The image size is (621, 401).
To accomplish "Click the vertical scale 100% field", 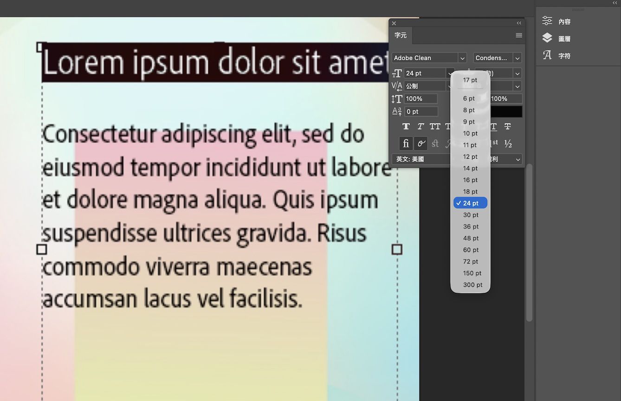I will click(x=421, y=99).
